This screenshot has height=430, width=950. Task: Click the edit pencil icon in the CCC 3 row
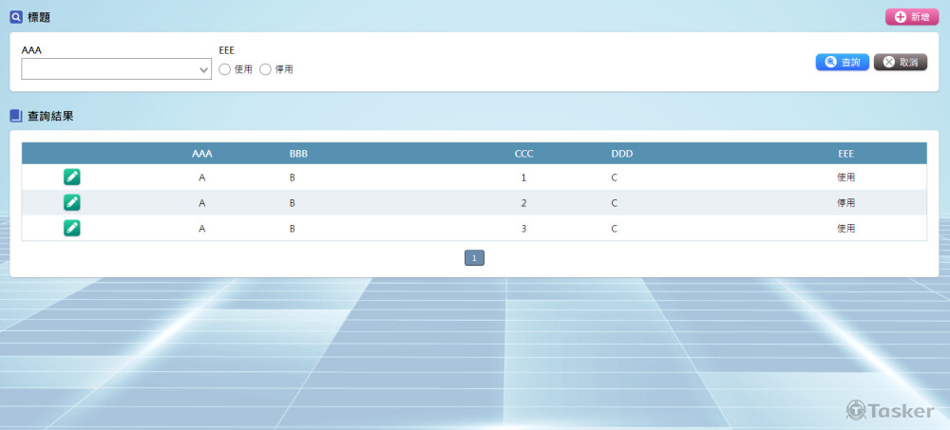(x=72, y=228)
